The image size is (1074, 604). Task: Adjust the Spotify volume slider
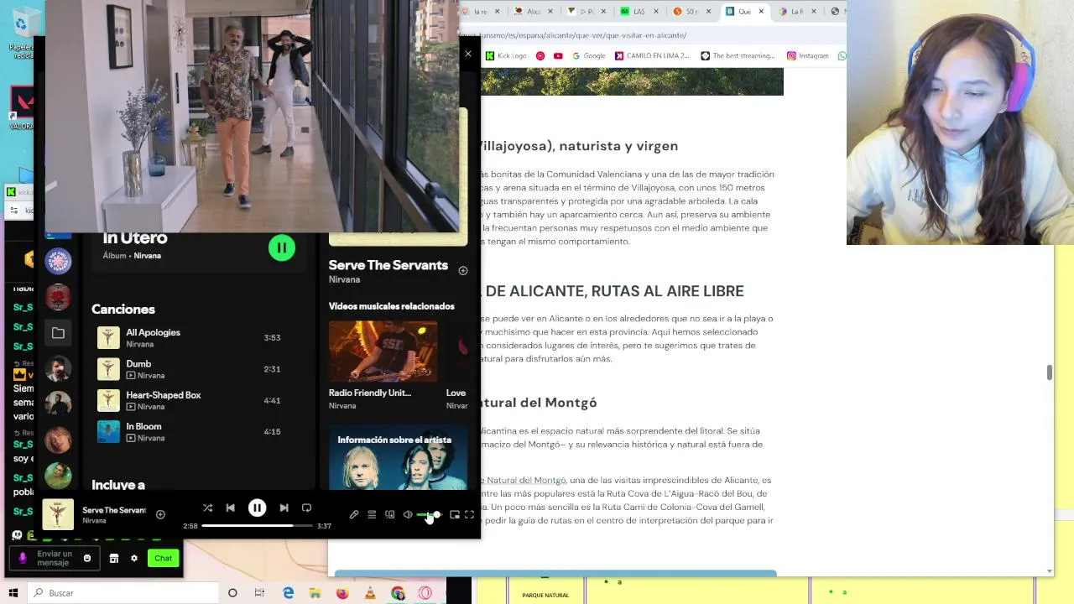(428, 515)
